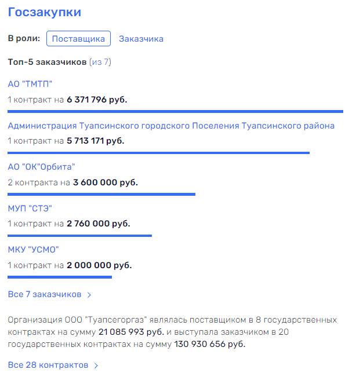Click the 130 930 656 руб. total sum
The width and height of the screenshot is (345, 373).
pyautogui.click(x=209, y=344)
